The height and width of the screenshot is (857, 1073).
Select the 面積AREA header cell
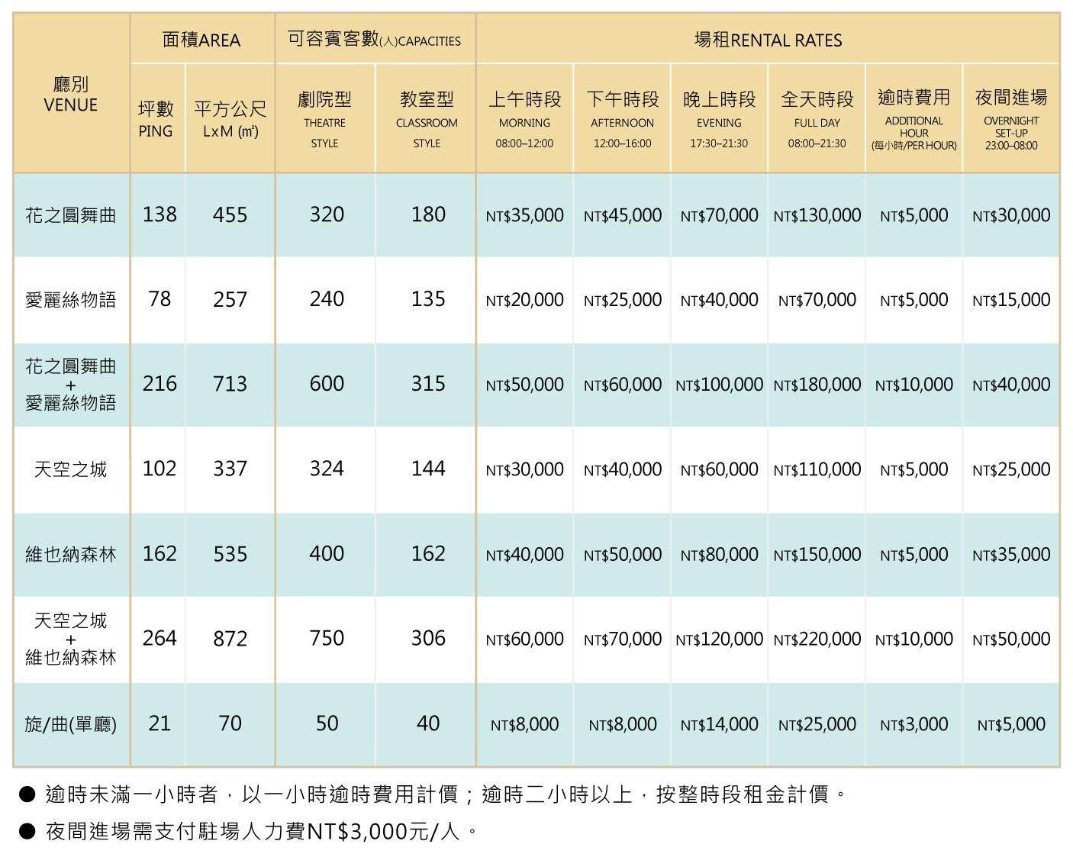coord(201,40)
